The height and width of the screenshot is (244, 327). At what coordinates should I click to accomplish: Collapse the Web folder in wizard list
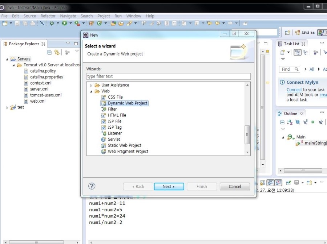[x=91, y=91]
